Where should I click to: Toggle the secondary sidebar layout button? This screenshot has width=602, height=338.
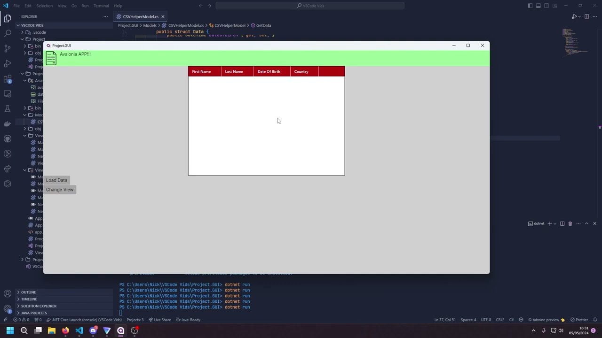tap(547, 6)
